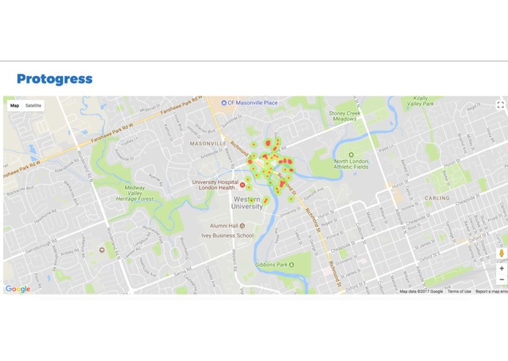Switch to Satellite map view

tap(33, 105)
